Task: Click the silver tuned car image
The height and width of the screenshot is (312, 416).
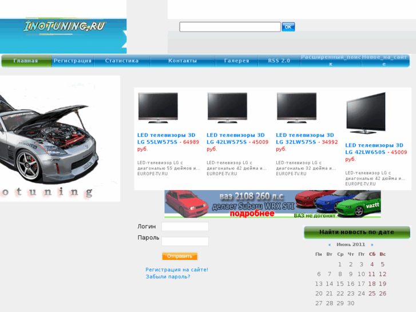Action: click(60, 139)
